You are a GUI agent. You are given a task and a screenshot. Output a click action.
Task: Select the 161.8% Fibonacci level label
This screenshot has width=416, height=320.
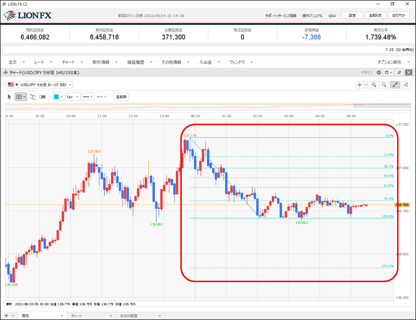(388, 266)
